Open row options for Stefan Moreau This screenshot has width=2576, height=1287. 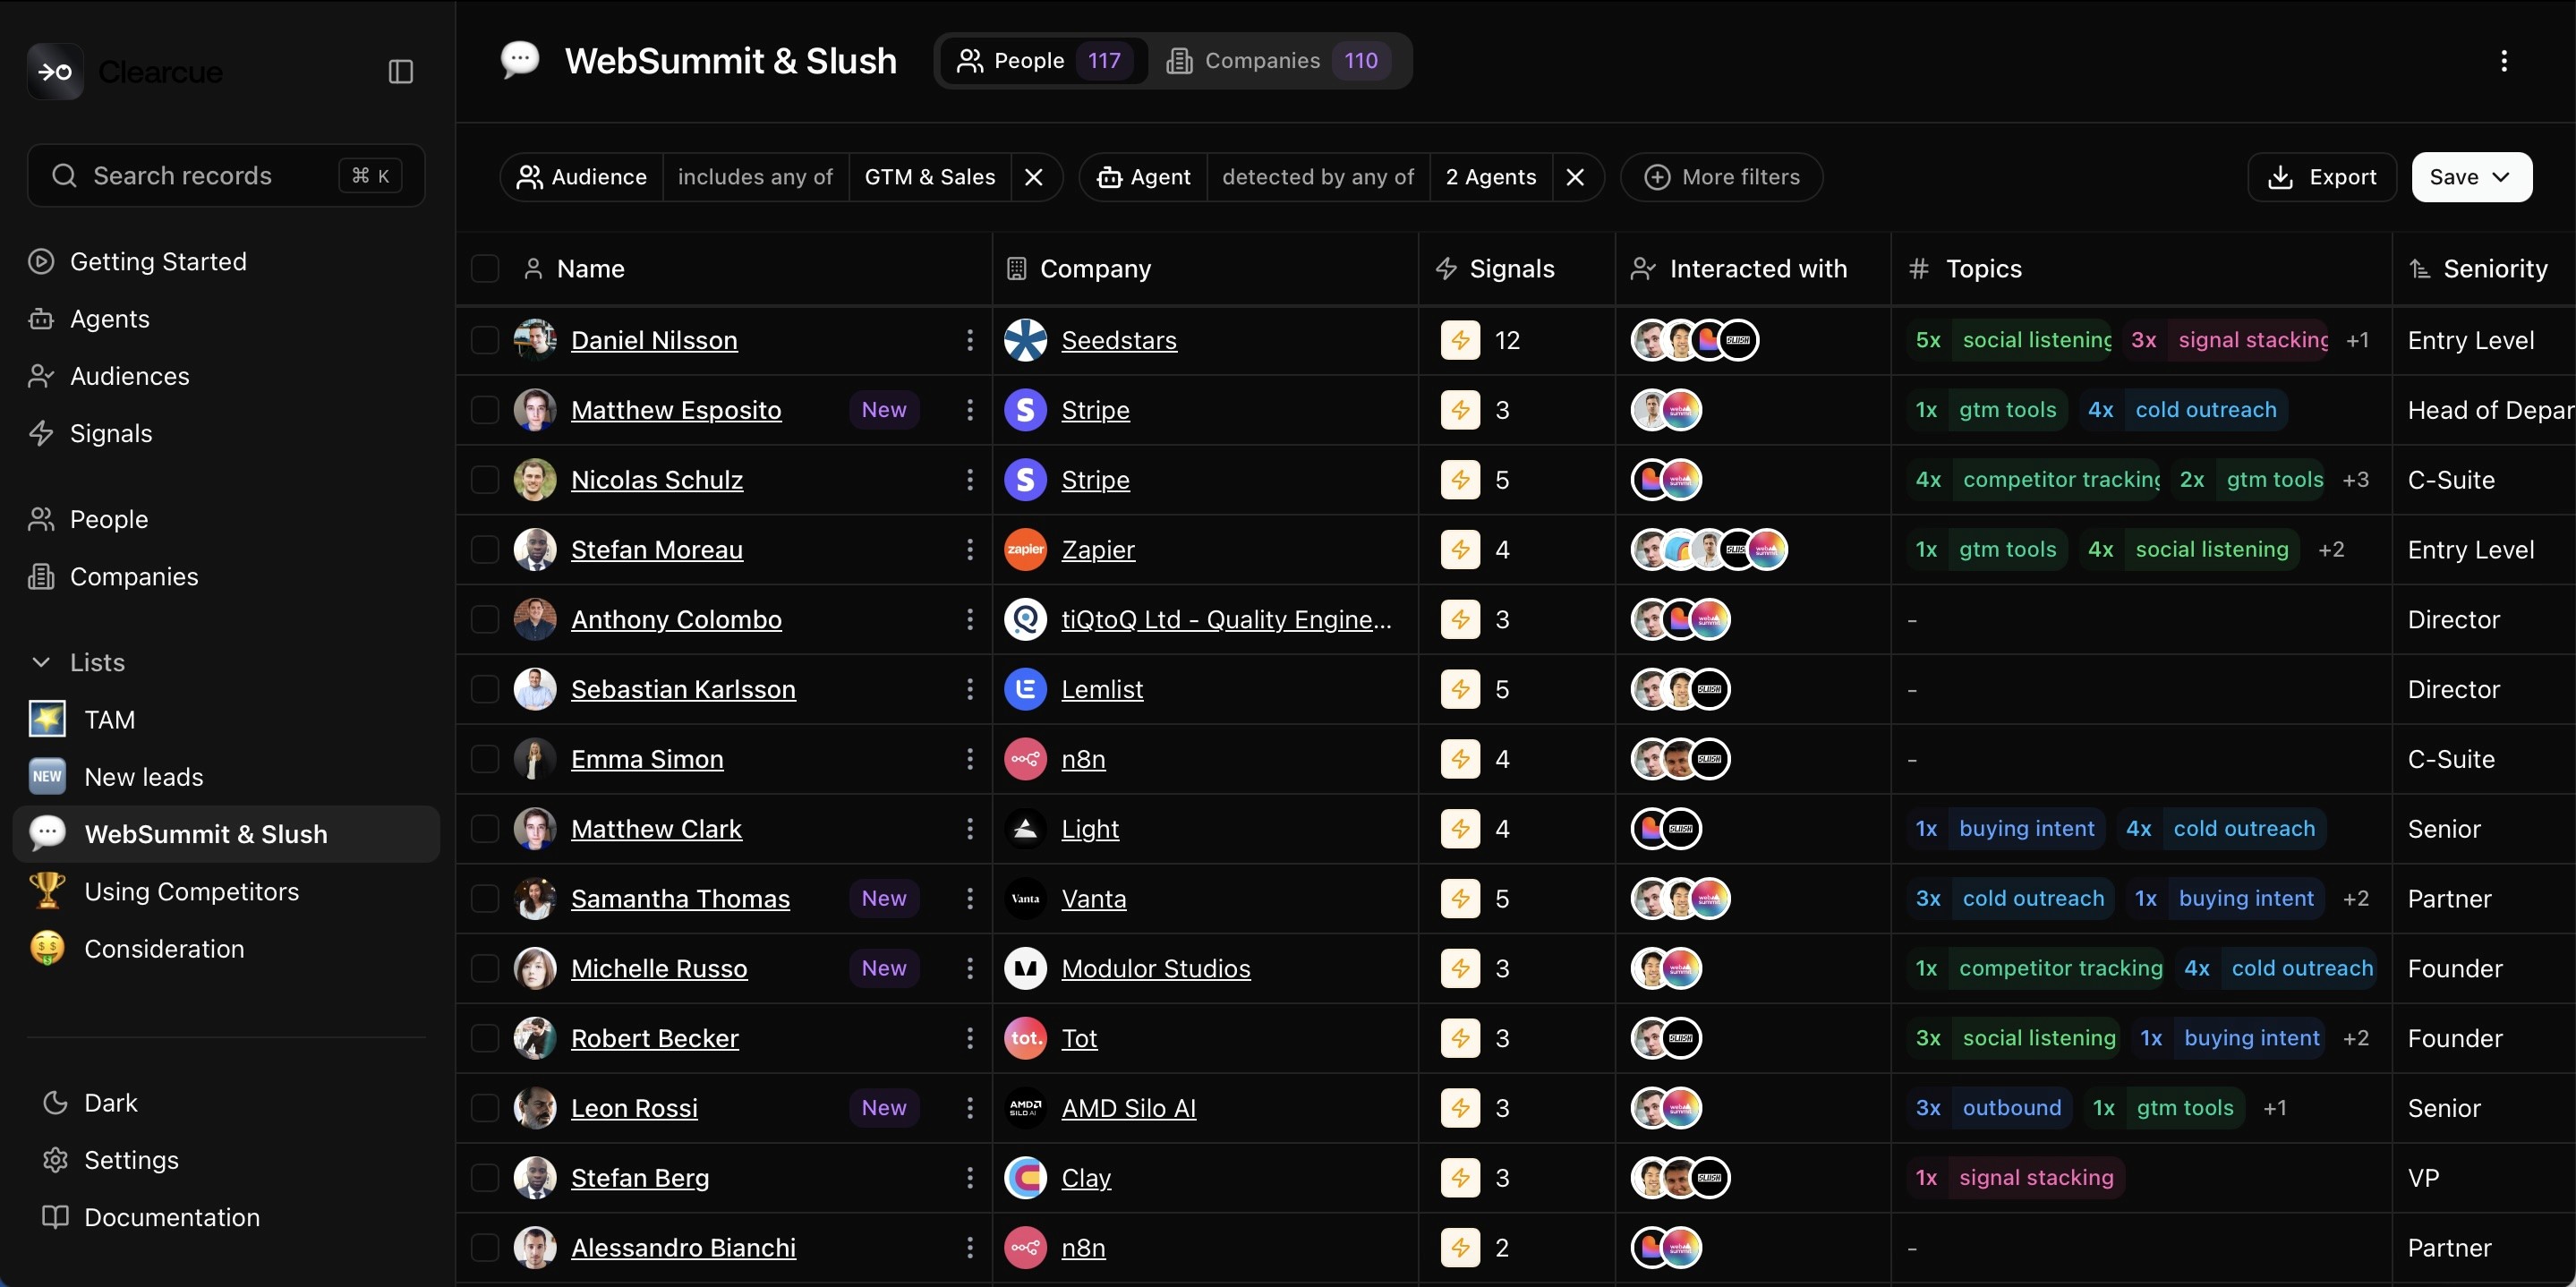(969, 549)
